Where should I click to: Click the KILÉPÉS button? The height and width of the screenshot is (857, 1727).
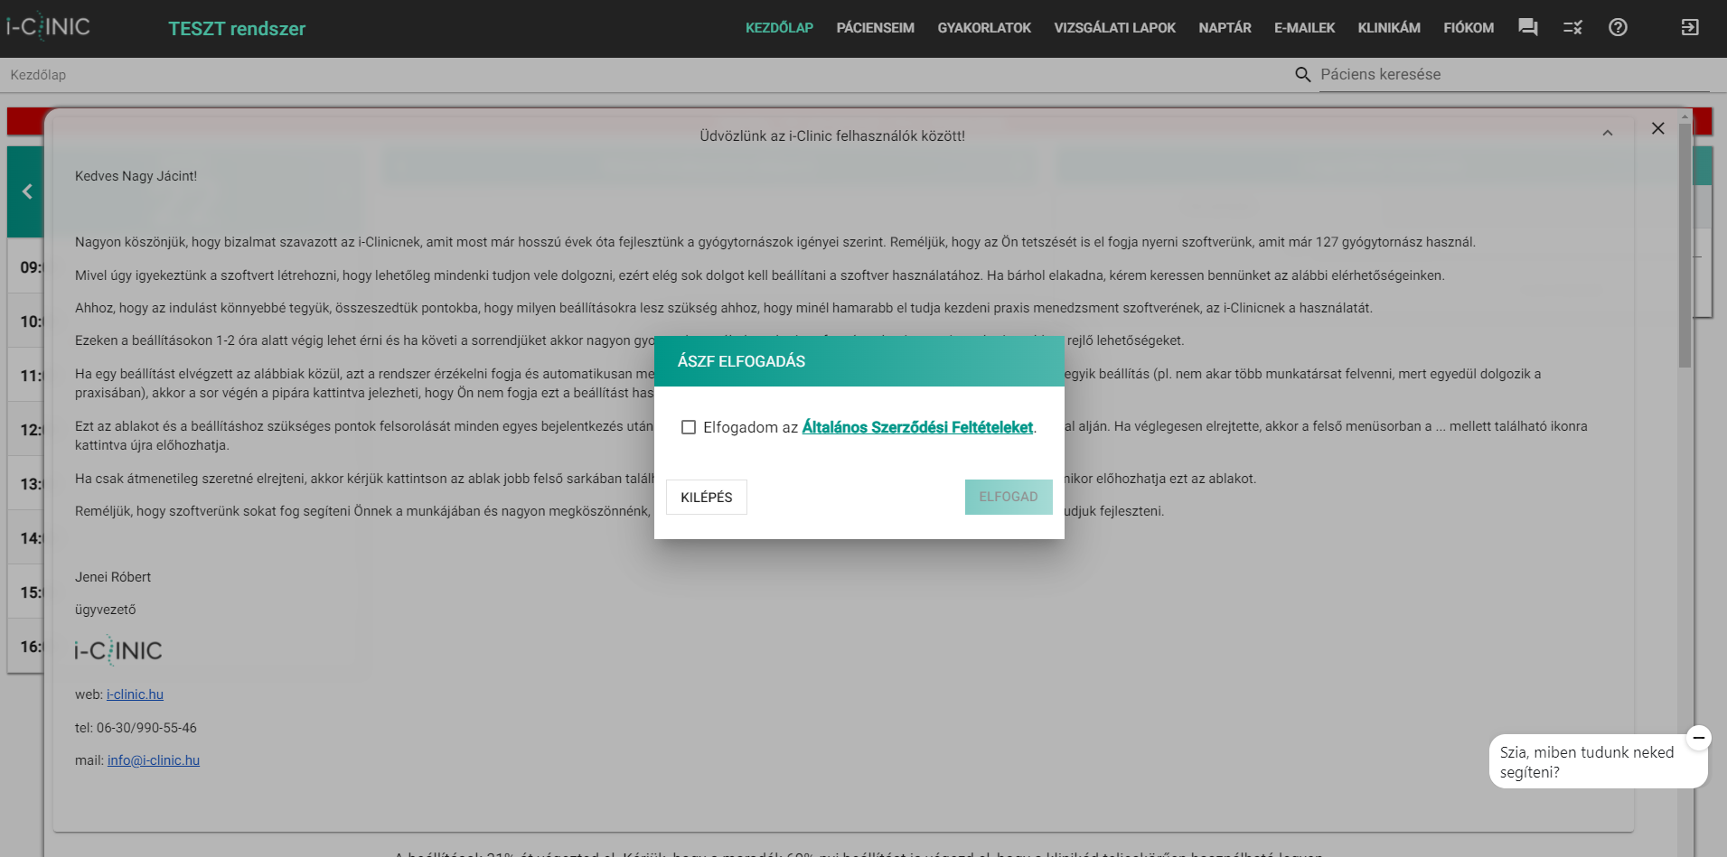pyautogui.click(x=706, y=498)
